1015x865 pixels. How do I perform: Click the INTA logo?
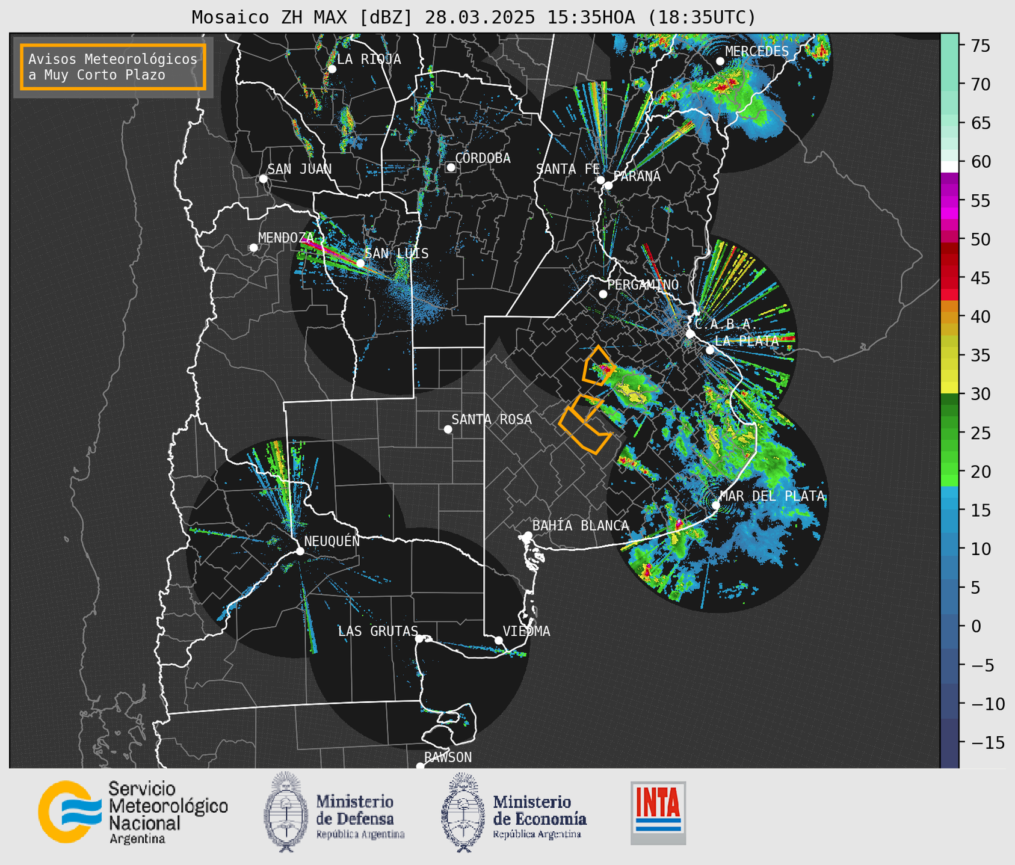(658, 813)
